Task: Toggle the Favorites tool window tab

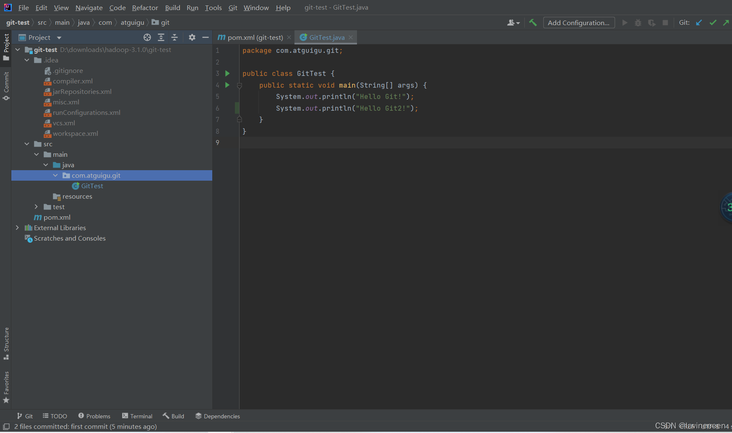Action: pyautogui.click(x=6, y=387)
